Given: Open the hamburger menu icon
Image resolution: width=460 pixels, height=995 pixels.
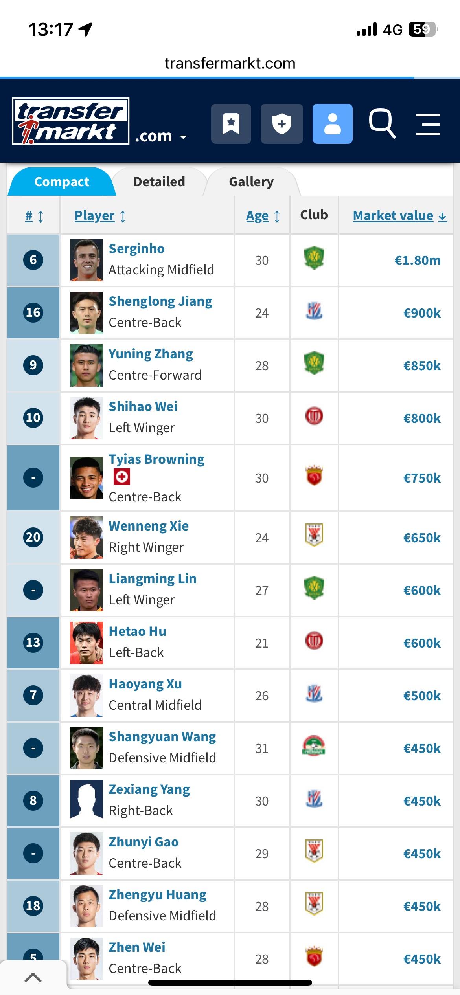Looking at the screenshot, I should point(428,124).
